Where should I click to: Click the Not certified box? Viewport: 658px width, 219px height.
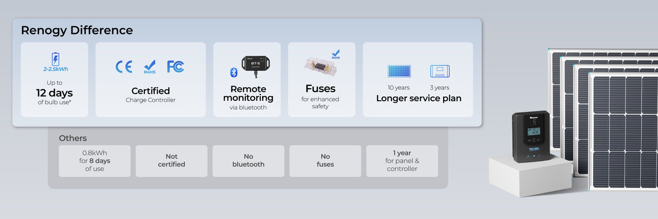(172, 161)
